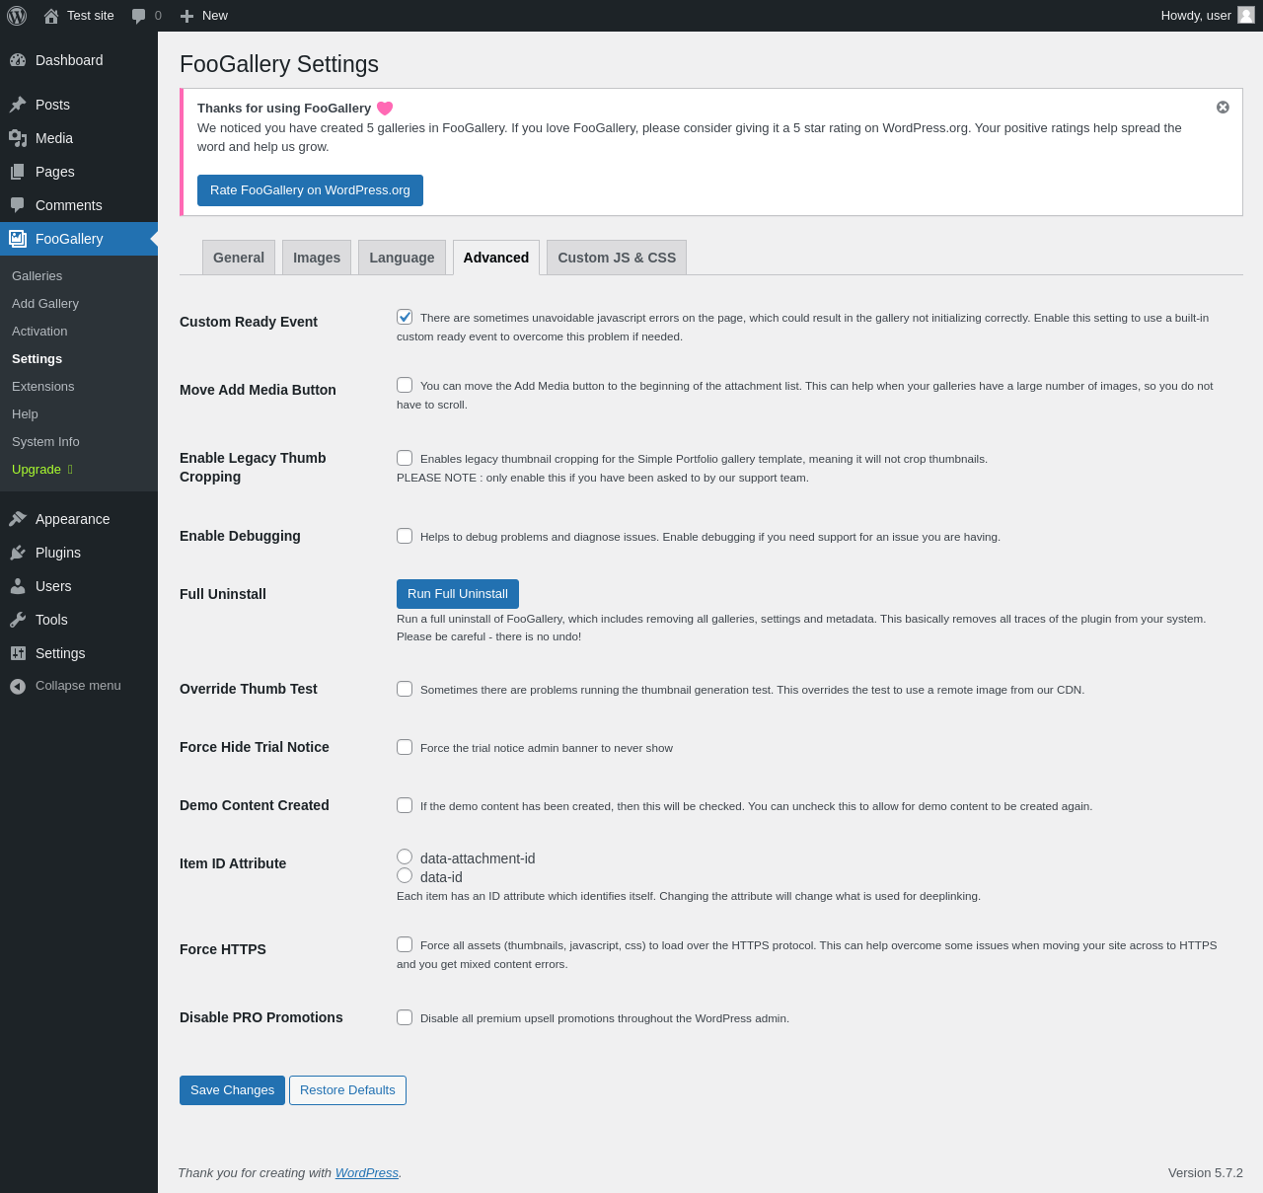Click the Version 5.7.2 footer text
This screenshot has width=1263, height=1193.
pos(1206,1173)
